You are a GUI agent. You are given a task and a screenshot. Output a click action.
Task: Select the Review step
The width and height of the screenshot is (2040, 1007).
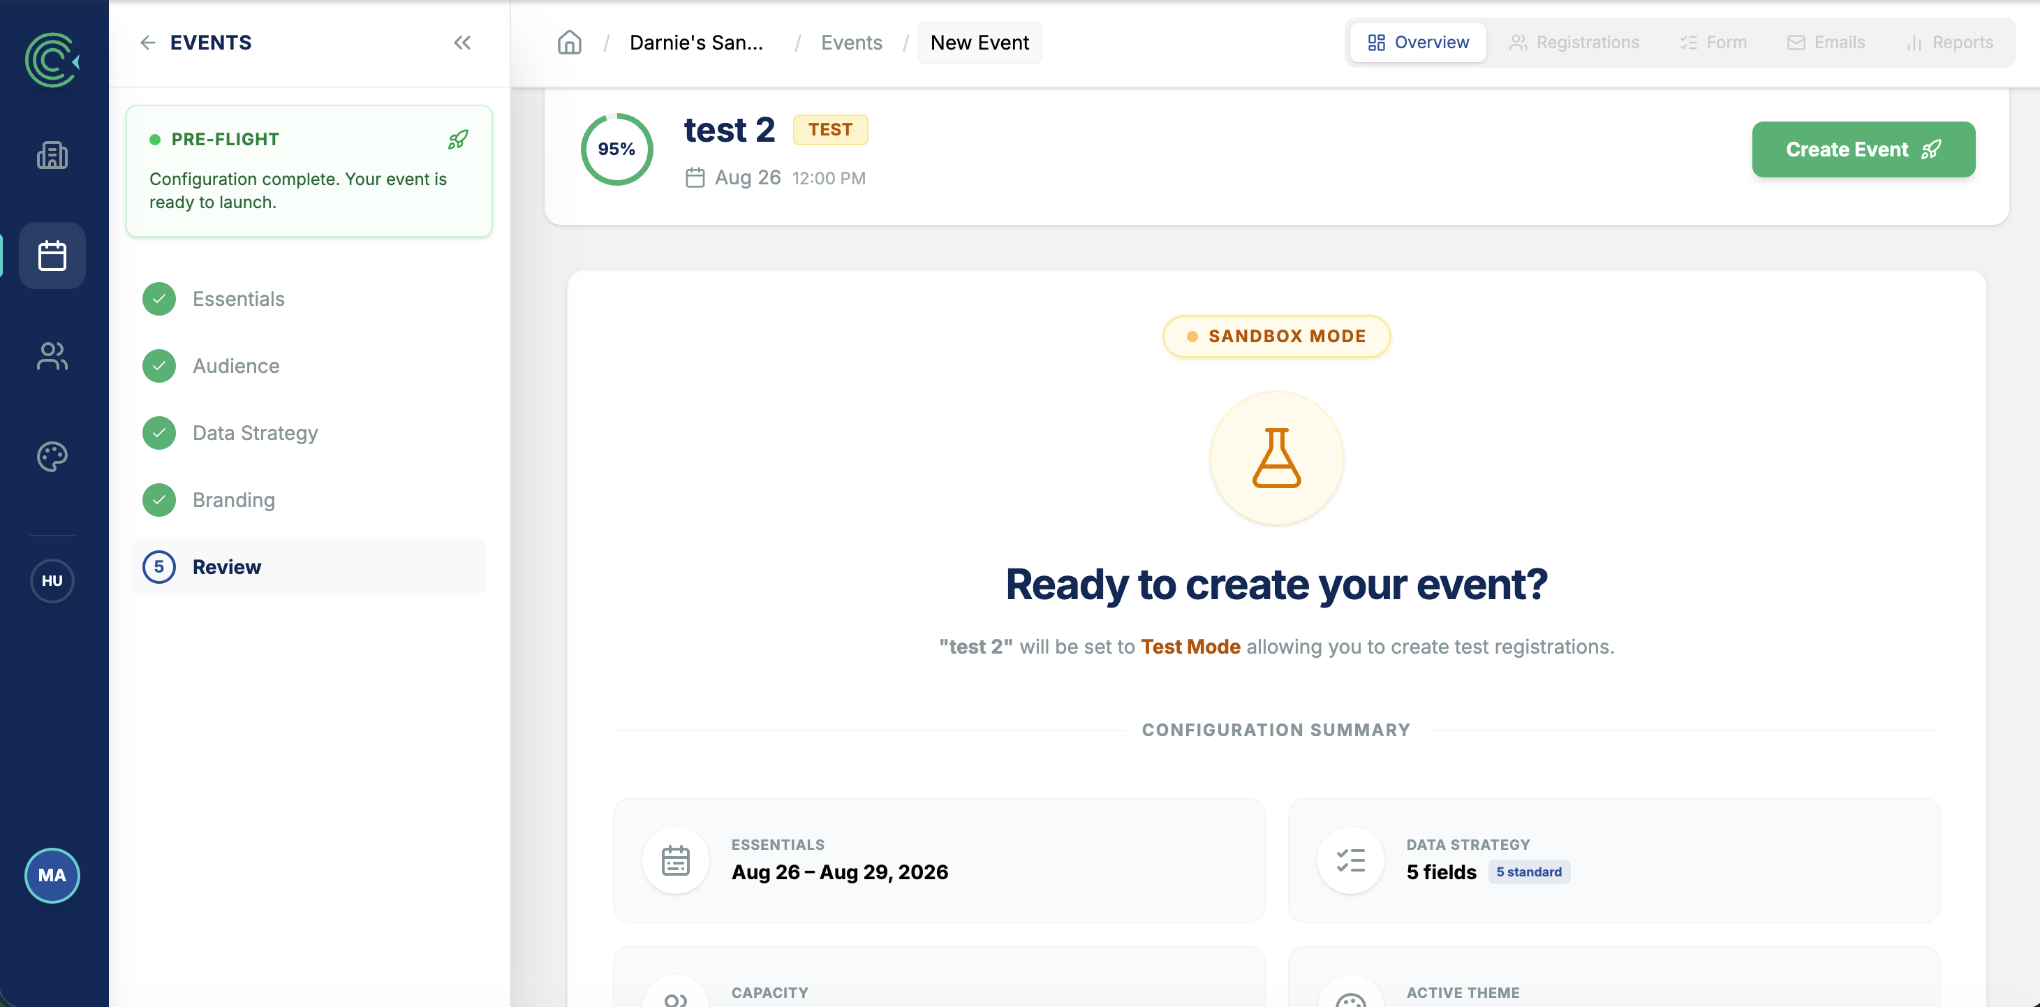(x=309, y=566)
